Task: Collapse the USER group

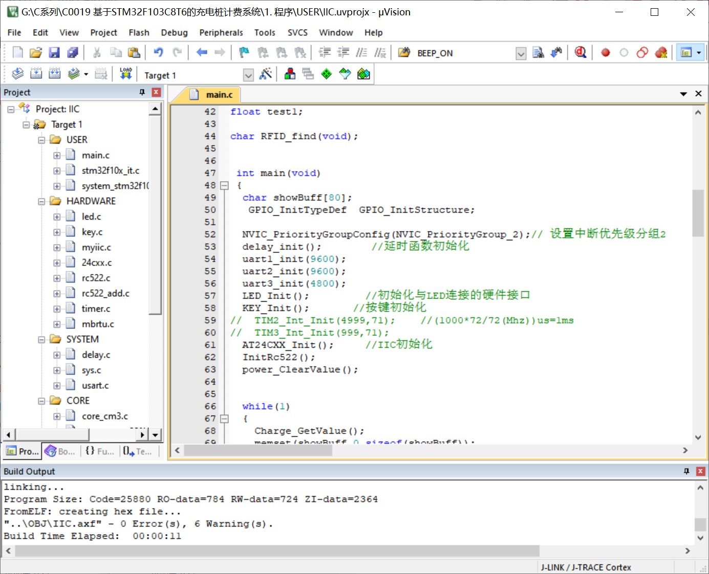Action: coord(42,140)
